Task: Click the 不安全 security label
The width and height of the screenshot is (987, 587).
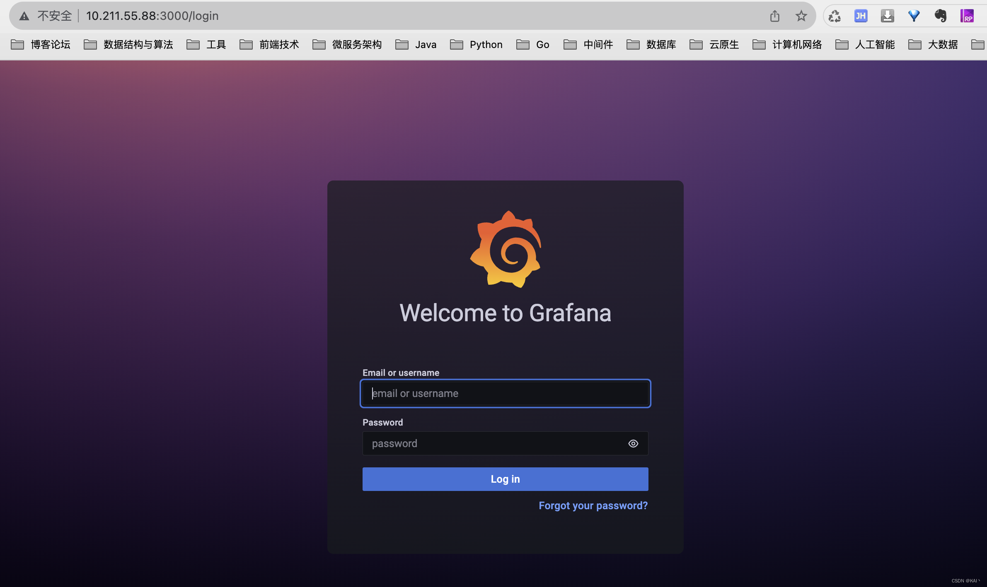Action: [x=54, y=16]
